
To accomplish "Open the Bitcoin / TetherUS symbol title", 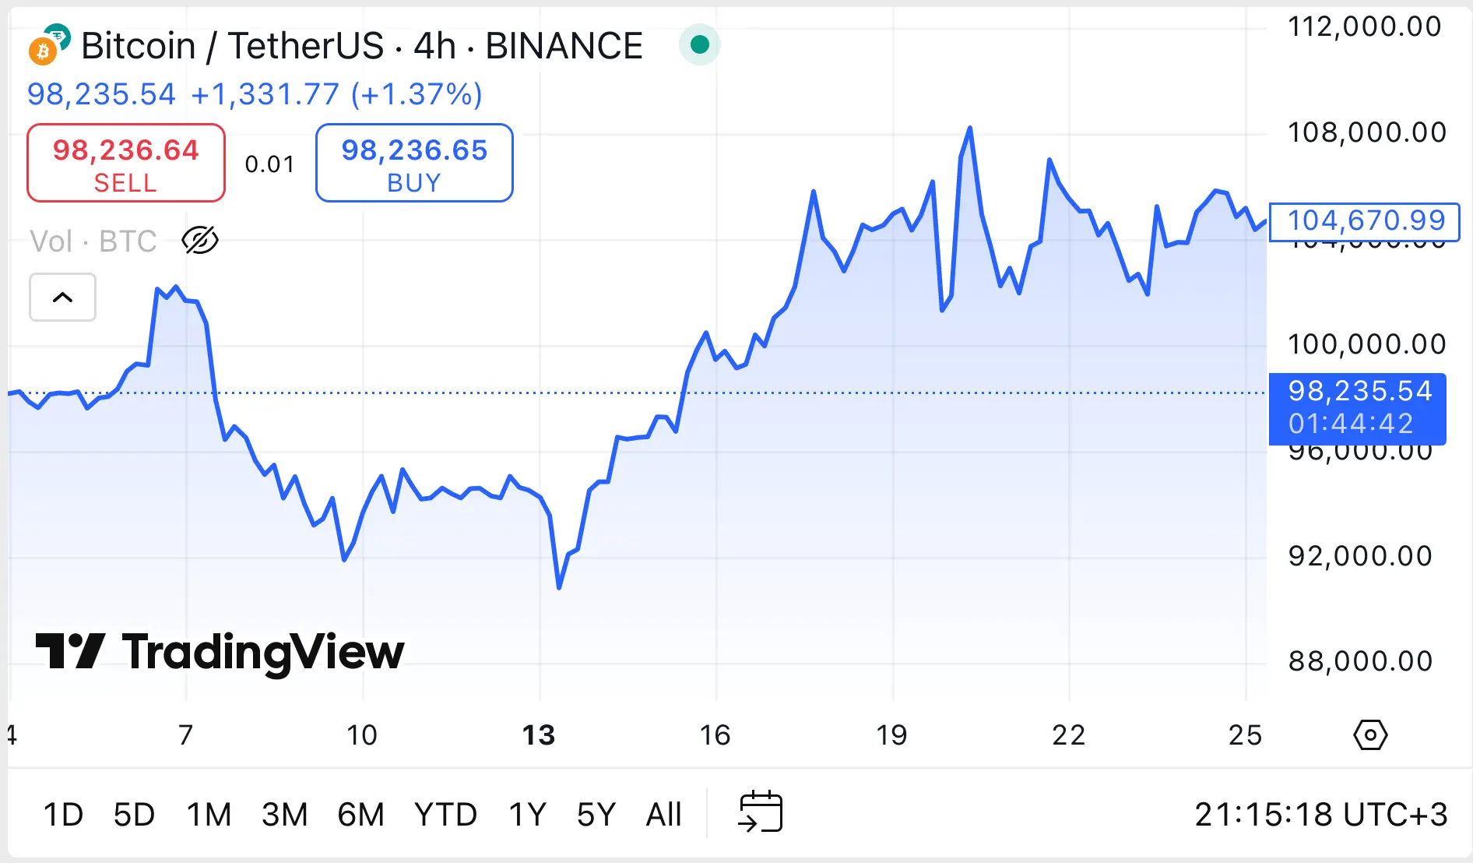I will tap(361, 46).
